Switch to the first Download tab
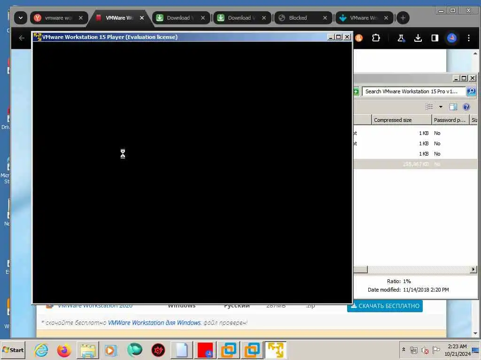Screen dimensions: 481x360 (x=180, y=18)
